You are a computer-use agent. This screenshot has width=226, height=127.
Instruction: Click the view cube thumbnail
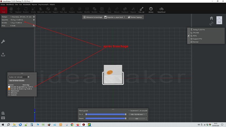219,20
